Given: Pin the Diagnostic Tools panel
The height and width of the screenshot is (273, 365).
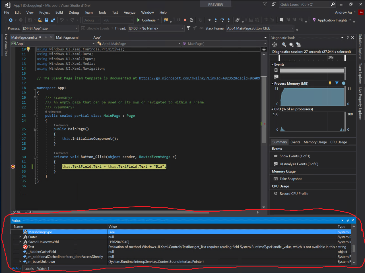Looking at the screenshot, I should [x=347, y=37].
